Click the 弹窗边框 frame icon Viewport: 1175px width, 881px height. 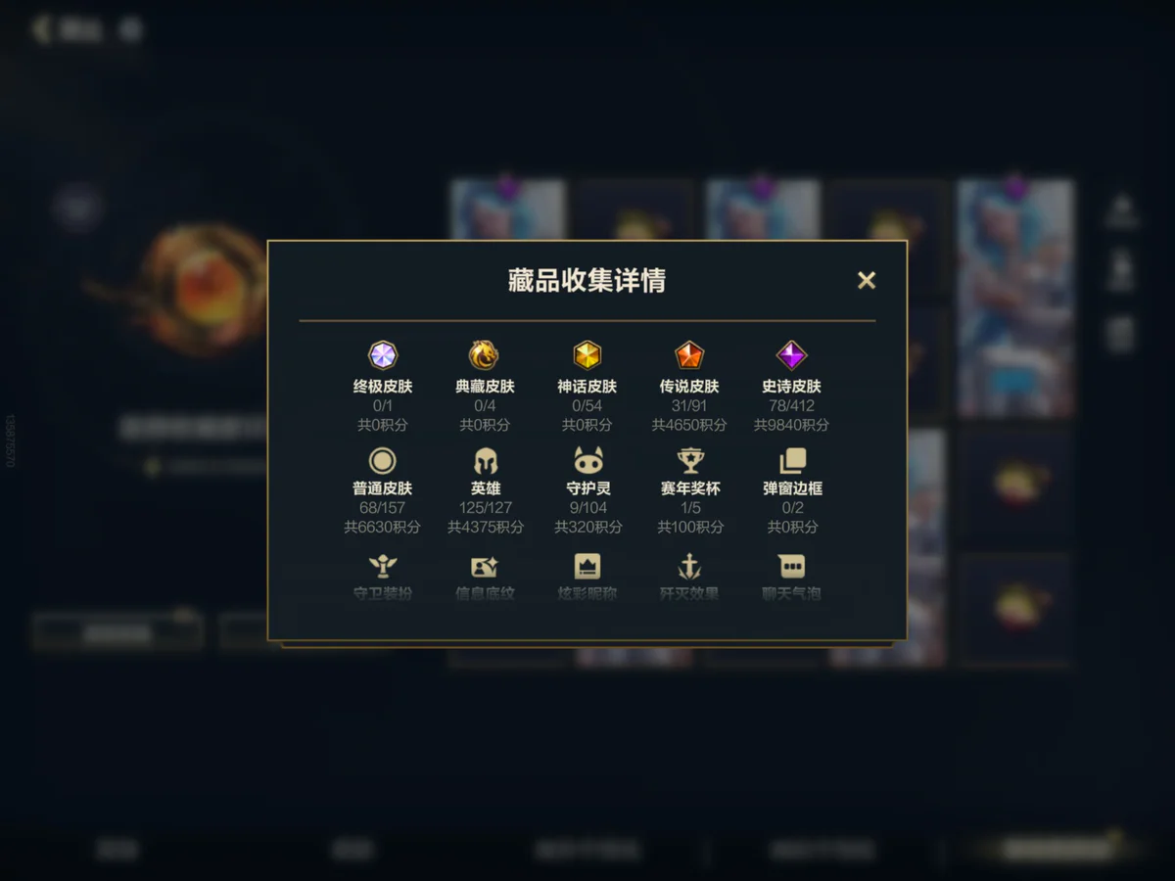click(x=791, y=460)
